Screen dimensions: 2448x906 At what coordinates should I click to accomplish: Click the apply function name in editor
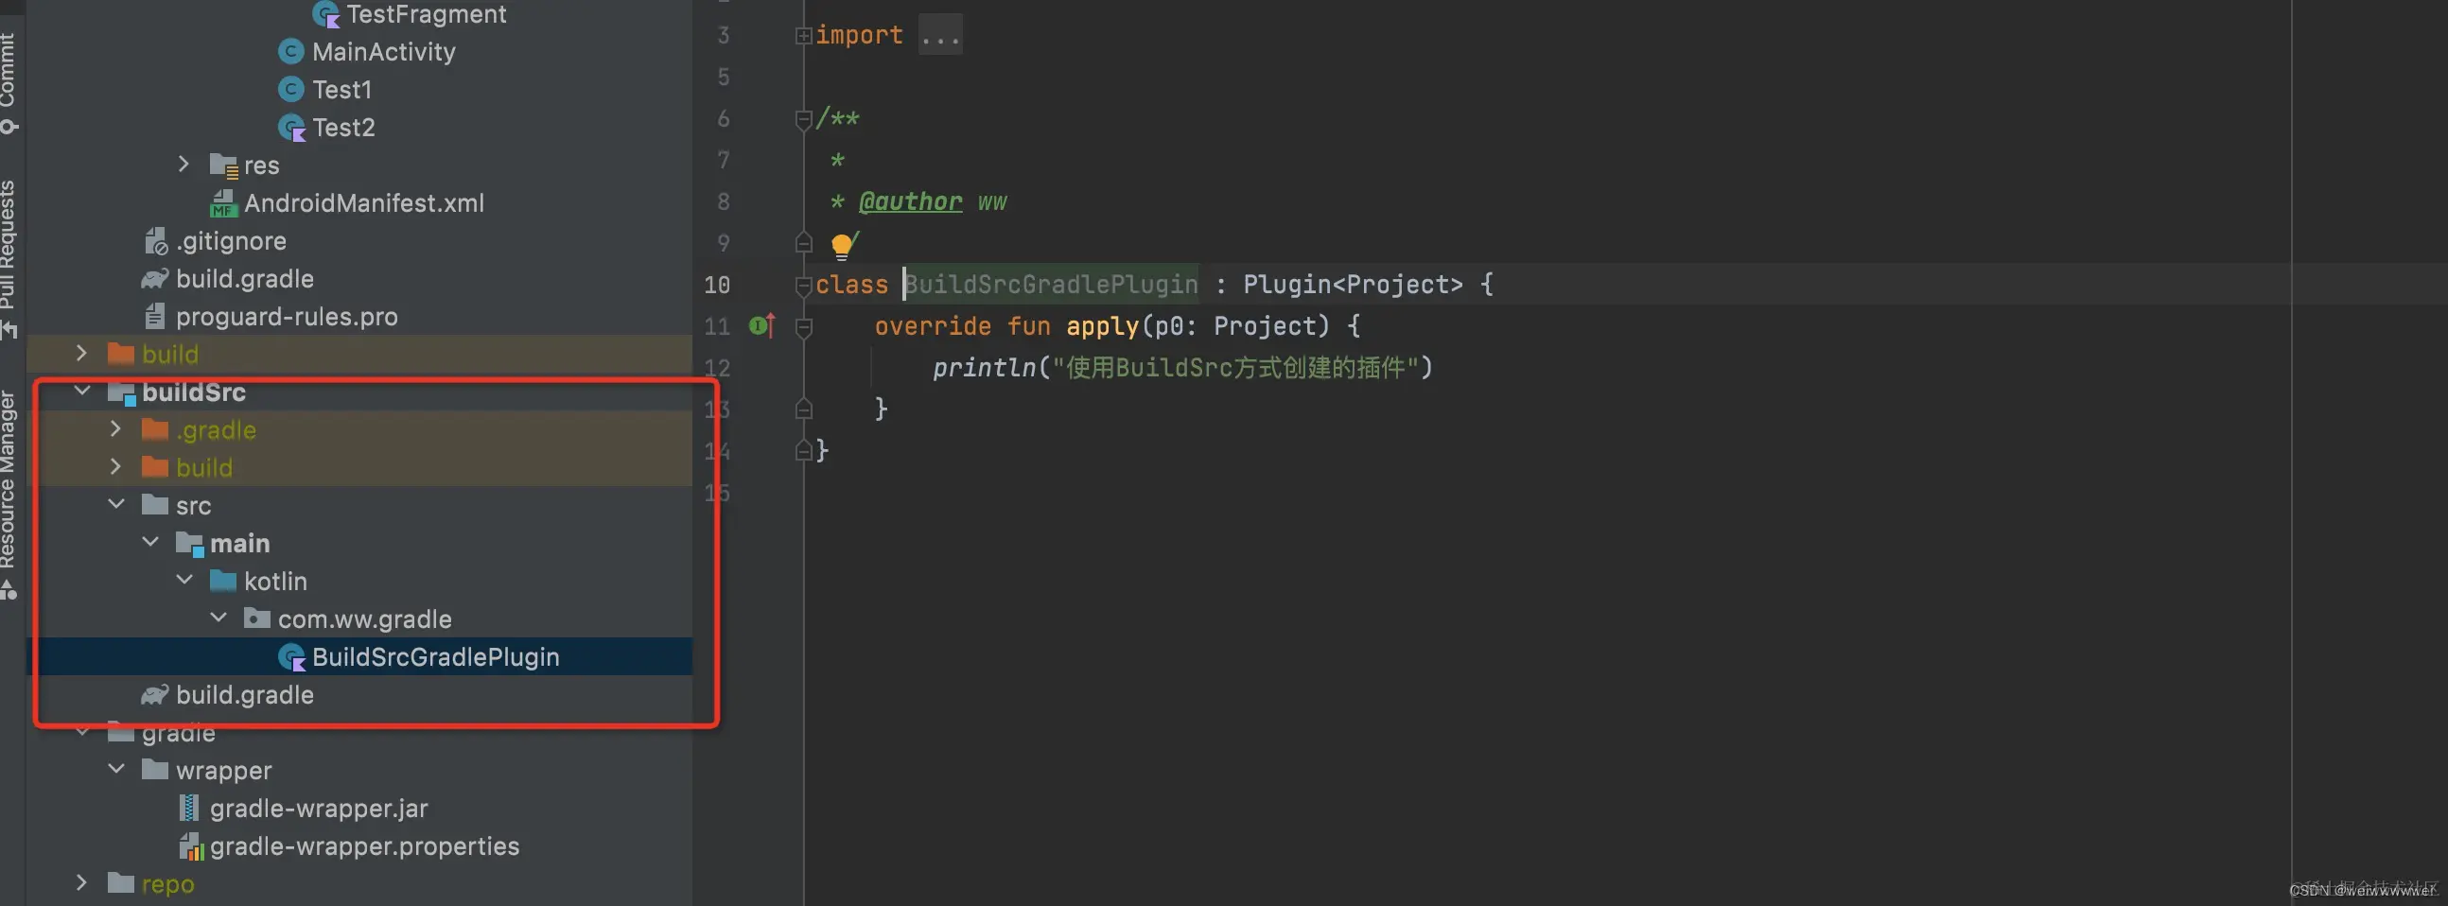coord(1102,325)
